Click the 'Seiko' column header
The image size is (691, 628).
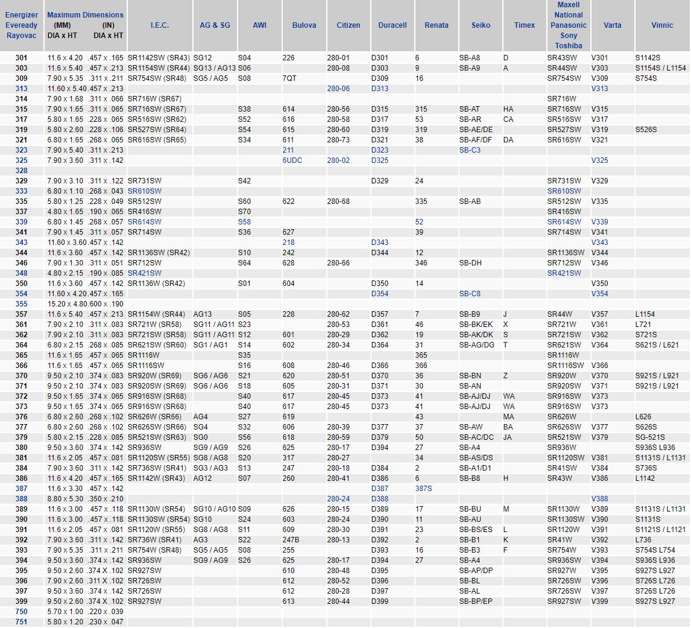tap(481, 25)
